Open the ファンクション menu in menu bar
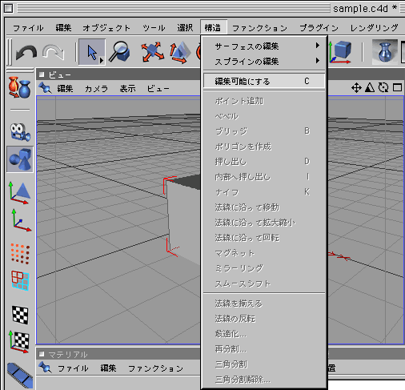This screenshot has width=405, height=390. coord(259,28)
